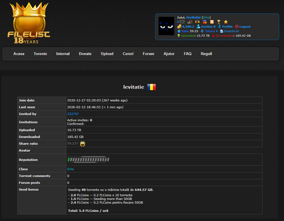Open the Reguli page
284x221 pixels.
tap(206, 54)
